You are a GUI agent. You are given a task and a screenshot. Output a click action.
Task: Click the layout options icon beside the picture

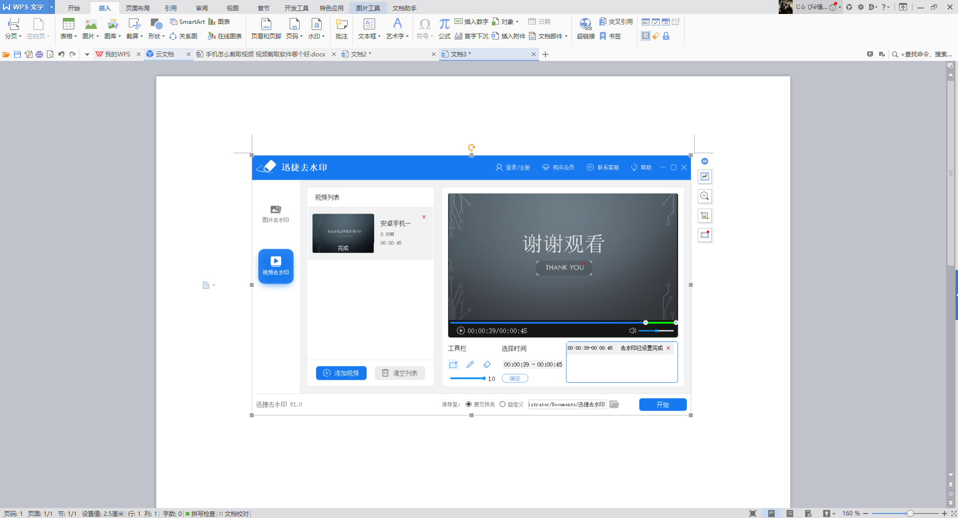pos(705,177)
